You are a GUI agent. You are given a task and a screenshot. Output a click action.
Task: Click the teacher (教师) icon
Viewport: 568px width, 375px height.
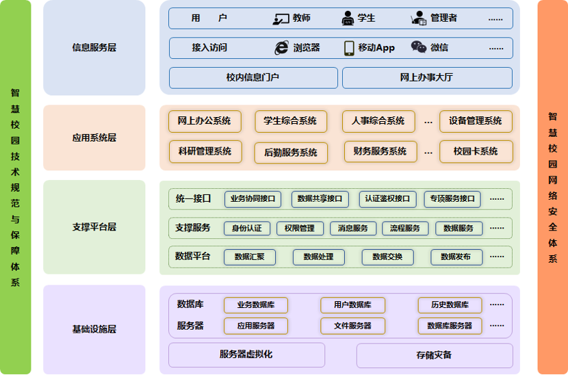click(x=281, y=19)
